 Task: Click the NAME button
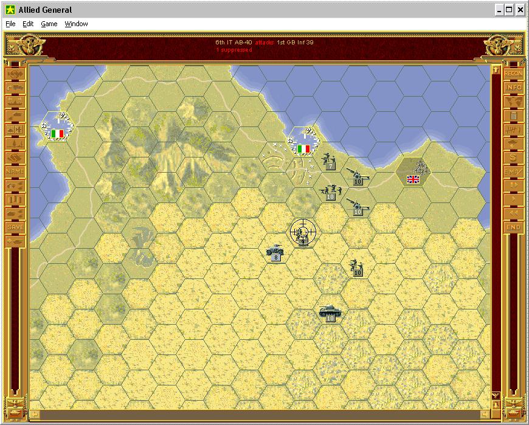(15, 171)
